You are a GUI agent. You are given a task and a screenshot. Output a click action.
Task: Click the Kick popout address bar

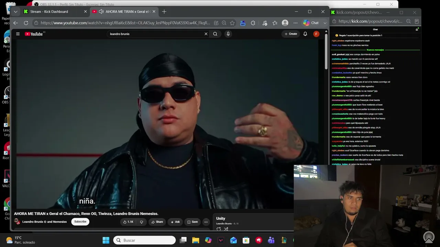point(370,21)
